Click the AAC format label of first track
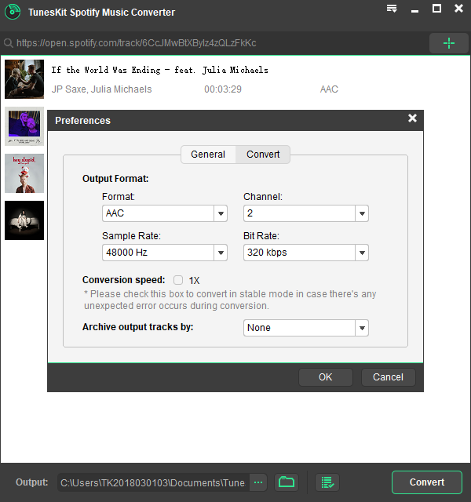 click(329, 89)
